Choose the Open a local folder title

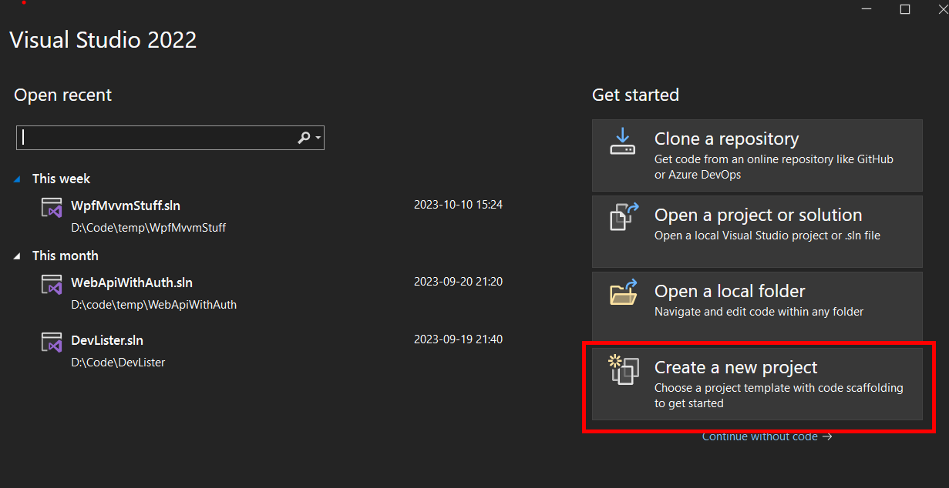(729, 291)
